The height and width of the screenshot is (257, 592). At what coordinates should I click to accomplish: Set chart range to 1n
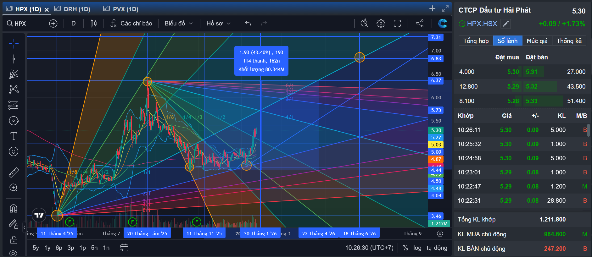click(106, 248)
